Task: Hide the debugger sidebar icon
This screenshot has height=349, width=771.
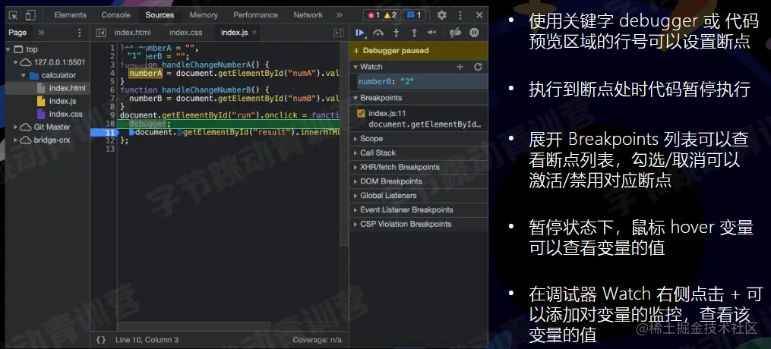Action: (x=338, y=33)
